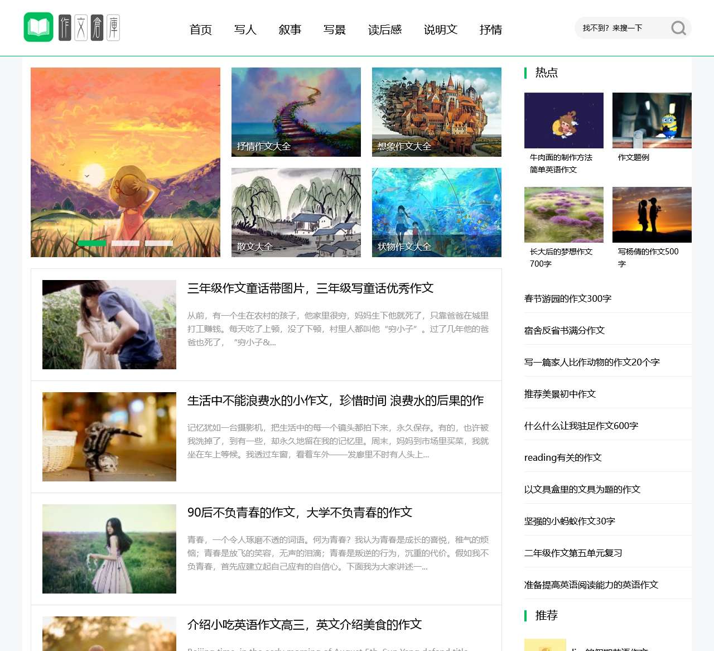Image resolution: width=714 pixels, height=651 pixels.
Task: Open 什么什么让我驻足作文600字 link
Action: point(581,426)
